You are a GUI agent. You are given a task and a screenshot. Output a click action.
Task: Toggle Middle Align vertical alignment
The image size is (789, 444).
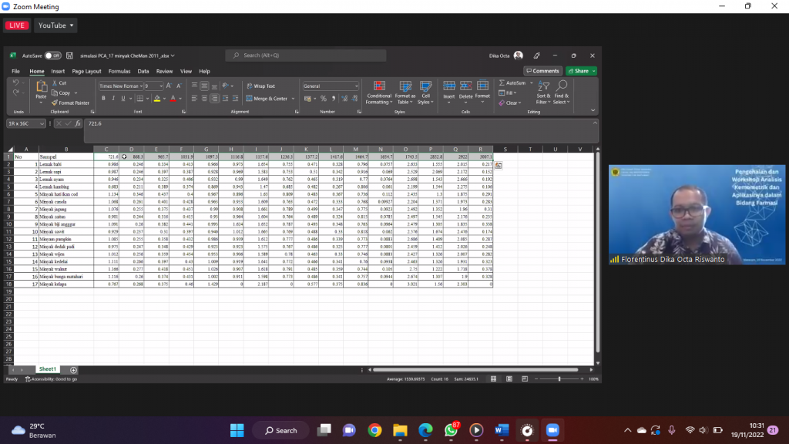point(204,86)
